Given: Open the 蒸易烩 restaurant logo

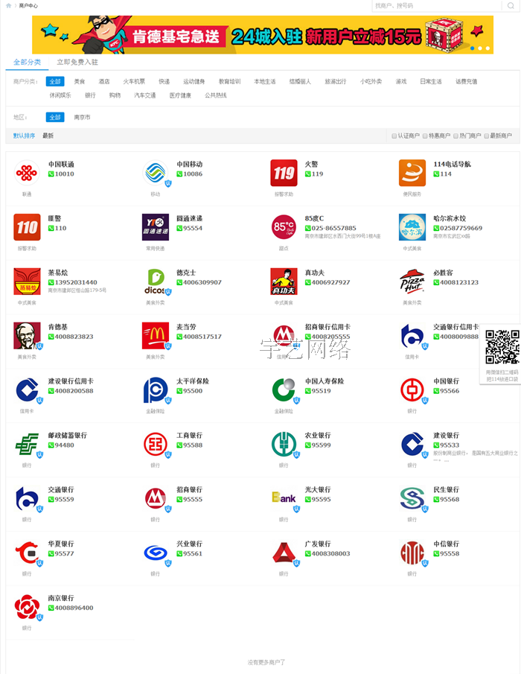Looking at the screenshot, I should click(x=27, y=281).
